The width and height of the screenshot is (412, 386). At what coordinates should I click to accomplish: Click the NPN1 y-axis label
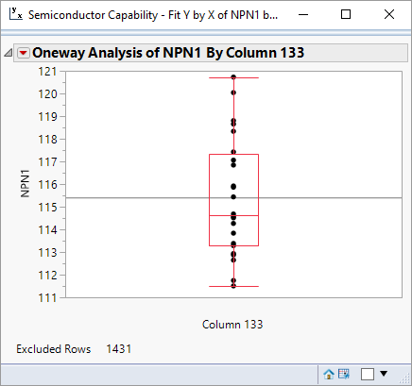pyautogui.click(x=25, y=183)
